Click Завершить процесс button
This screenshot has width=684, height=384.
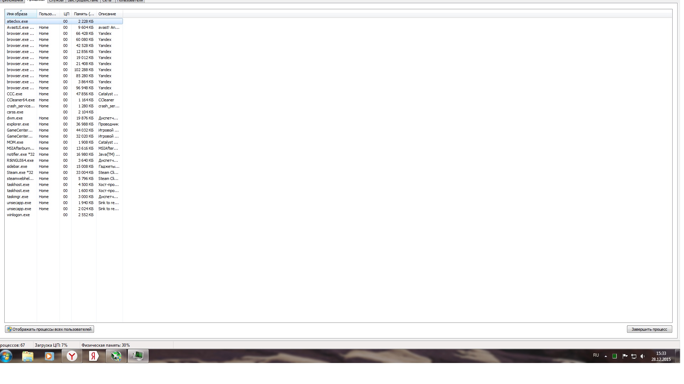click(649, 329)
